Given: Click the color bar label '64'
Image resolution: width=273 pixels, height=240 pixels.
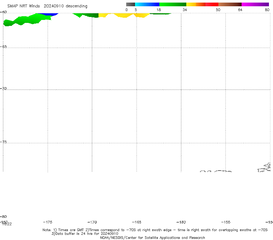Looking at the screenshot, I should [x=240, y=10].
